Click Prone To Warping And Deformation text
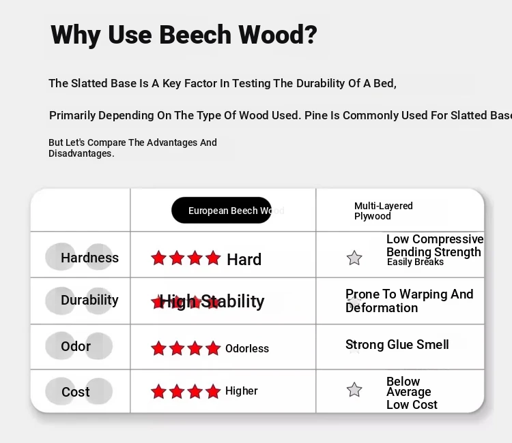 [410, 301]
